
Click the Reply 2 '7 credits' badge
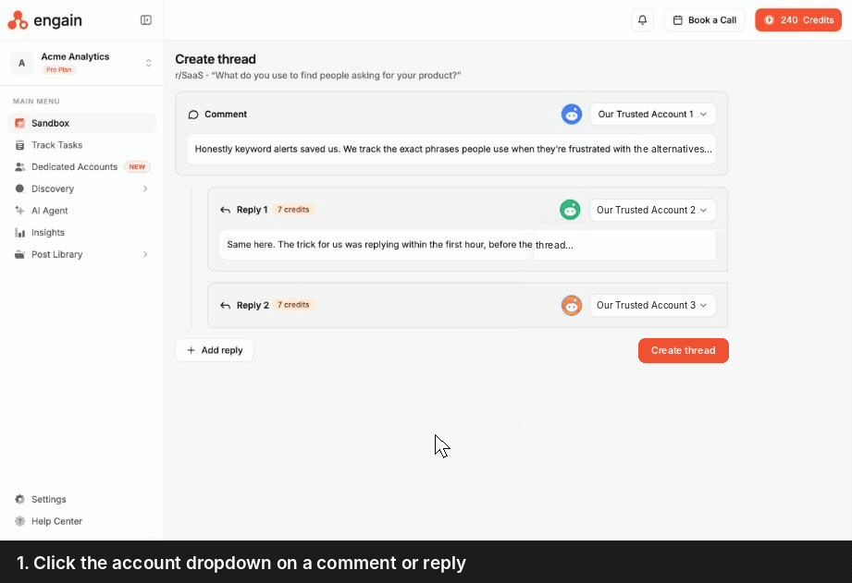click(x=293, y=305)
